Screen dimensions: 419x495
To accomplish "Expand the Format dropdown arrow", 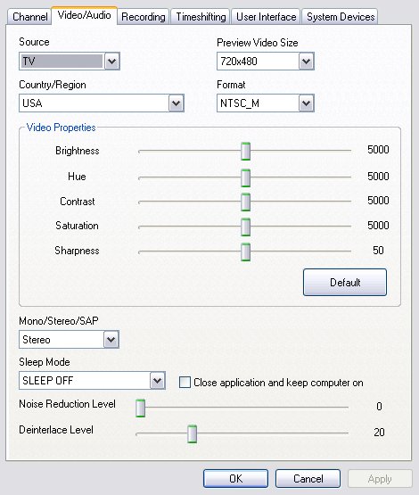I will coord(306,103).
